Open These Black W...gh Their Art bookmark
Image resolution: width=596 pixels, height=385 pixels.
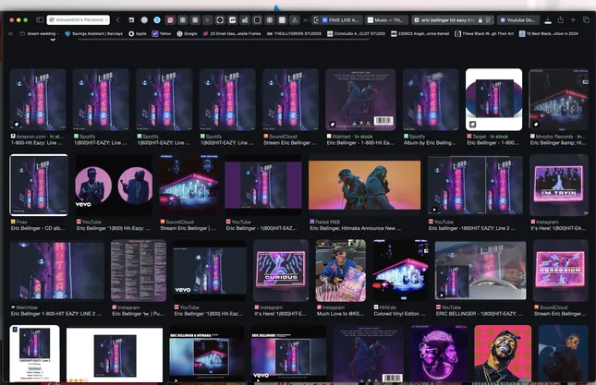[484, 33]
